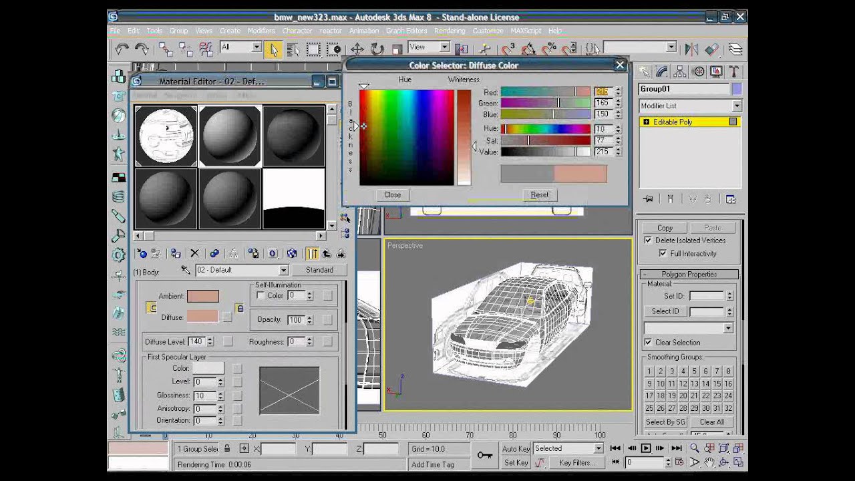Click the Select By SG button
Image resolution: width=855 pixels, height=481 pixels.
pyautogui.click(x=665, y=422)
